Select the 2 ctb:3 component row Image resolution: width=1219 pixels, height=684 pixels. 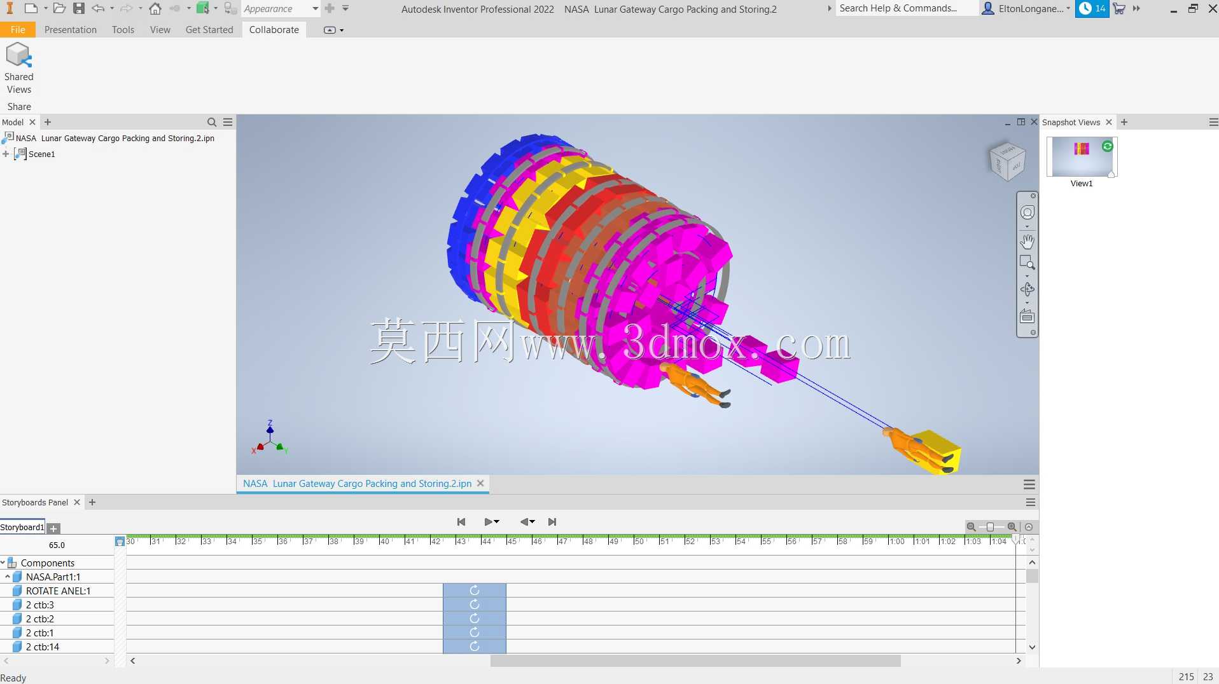[x=57, y=605]
